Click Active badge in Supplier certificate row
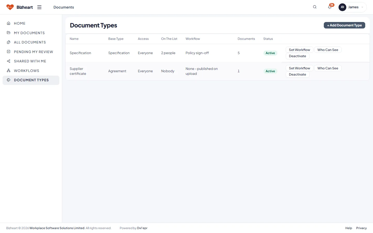The height and width of the screenshot is (233, 373). (270, 71)
